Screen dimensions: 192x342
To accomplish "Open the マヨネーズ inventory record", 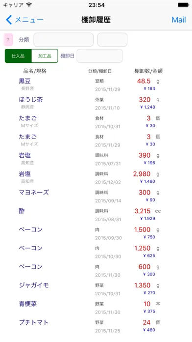I will (x=96, y=196).
